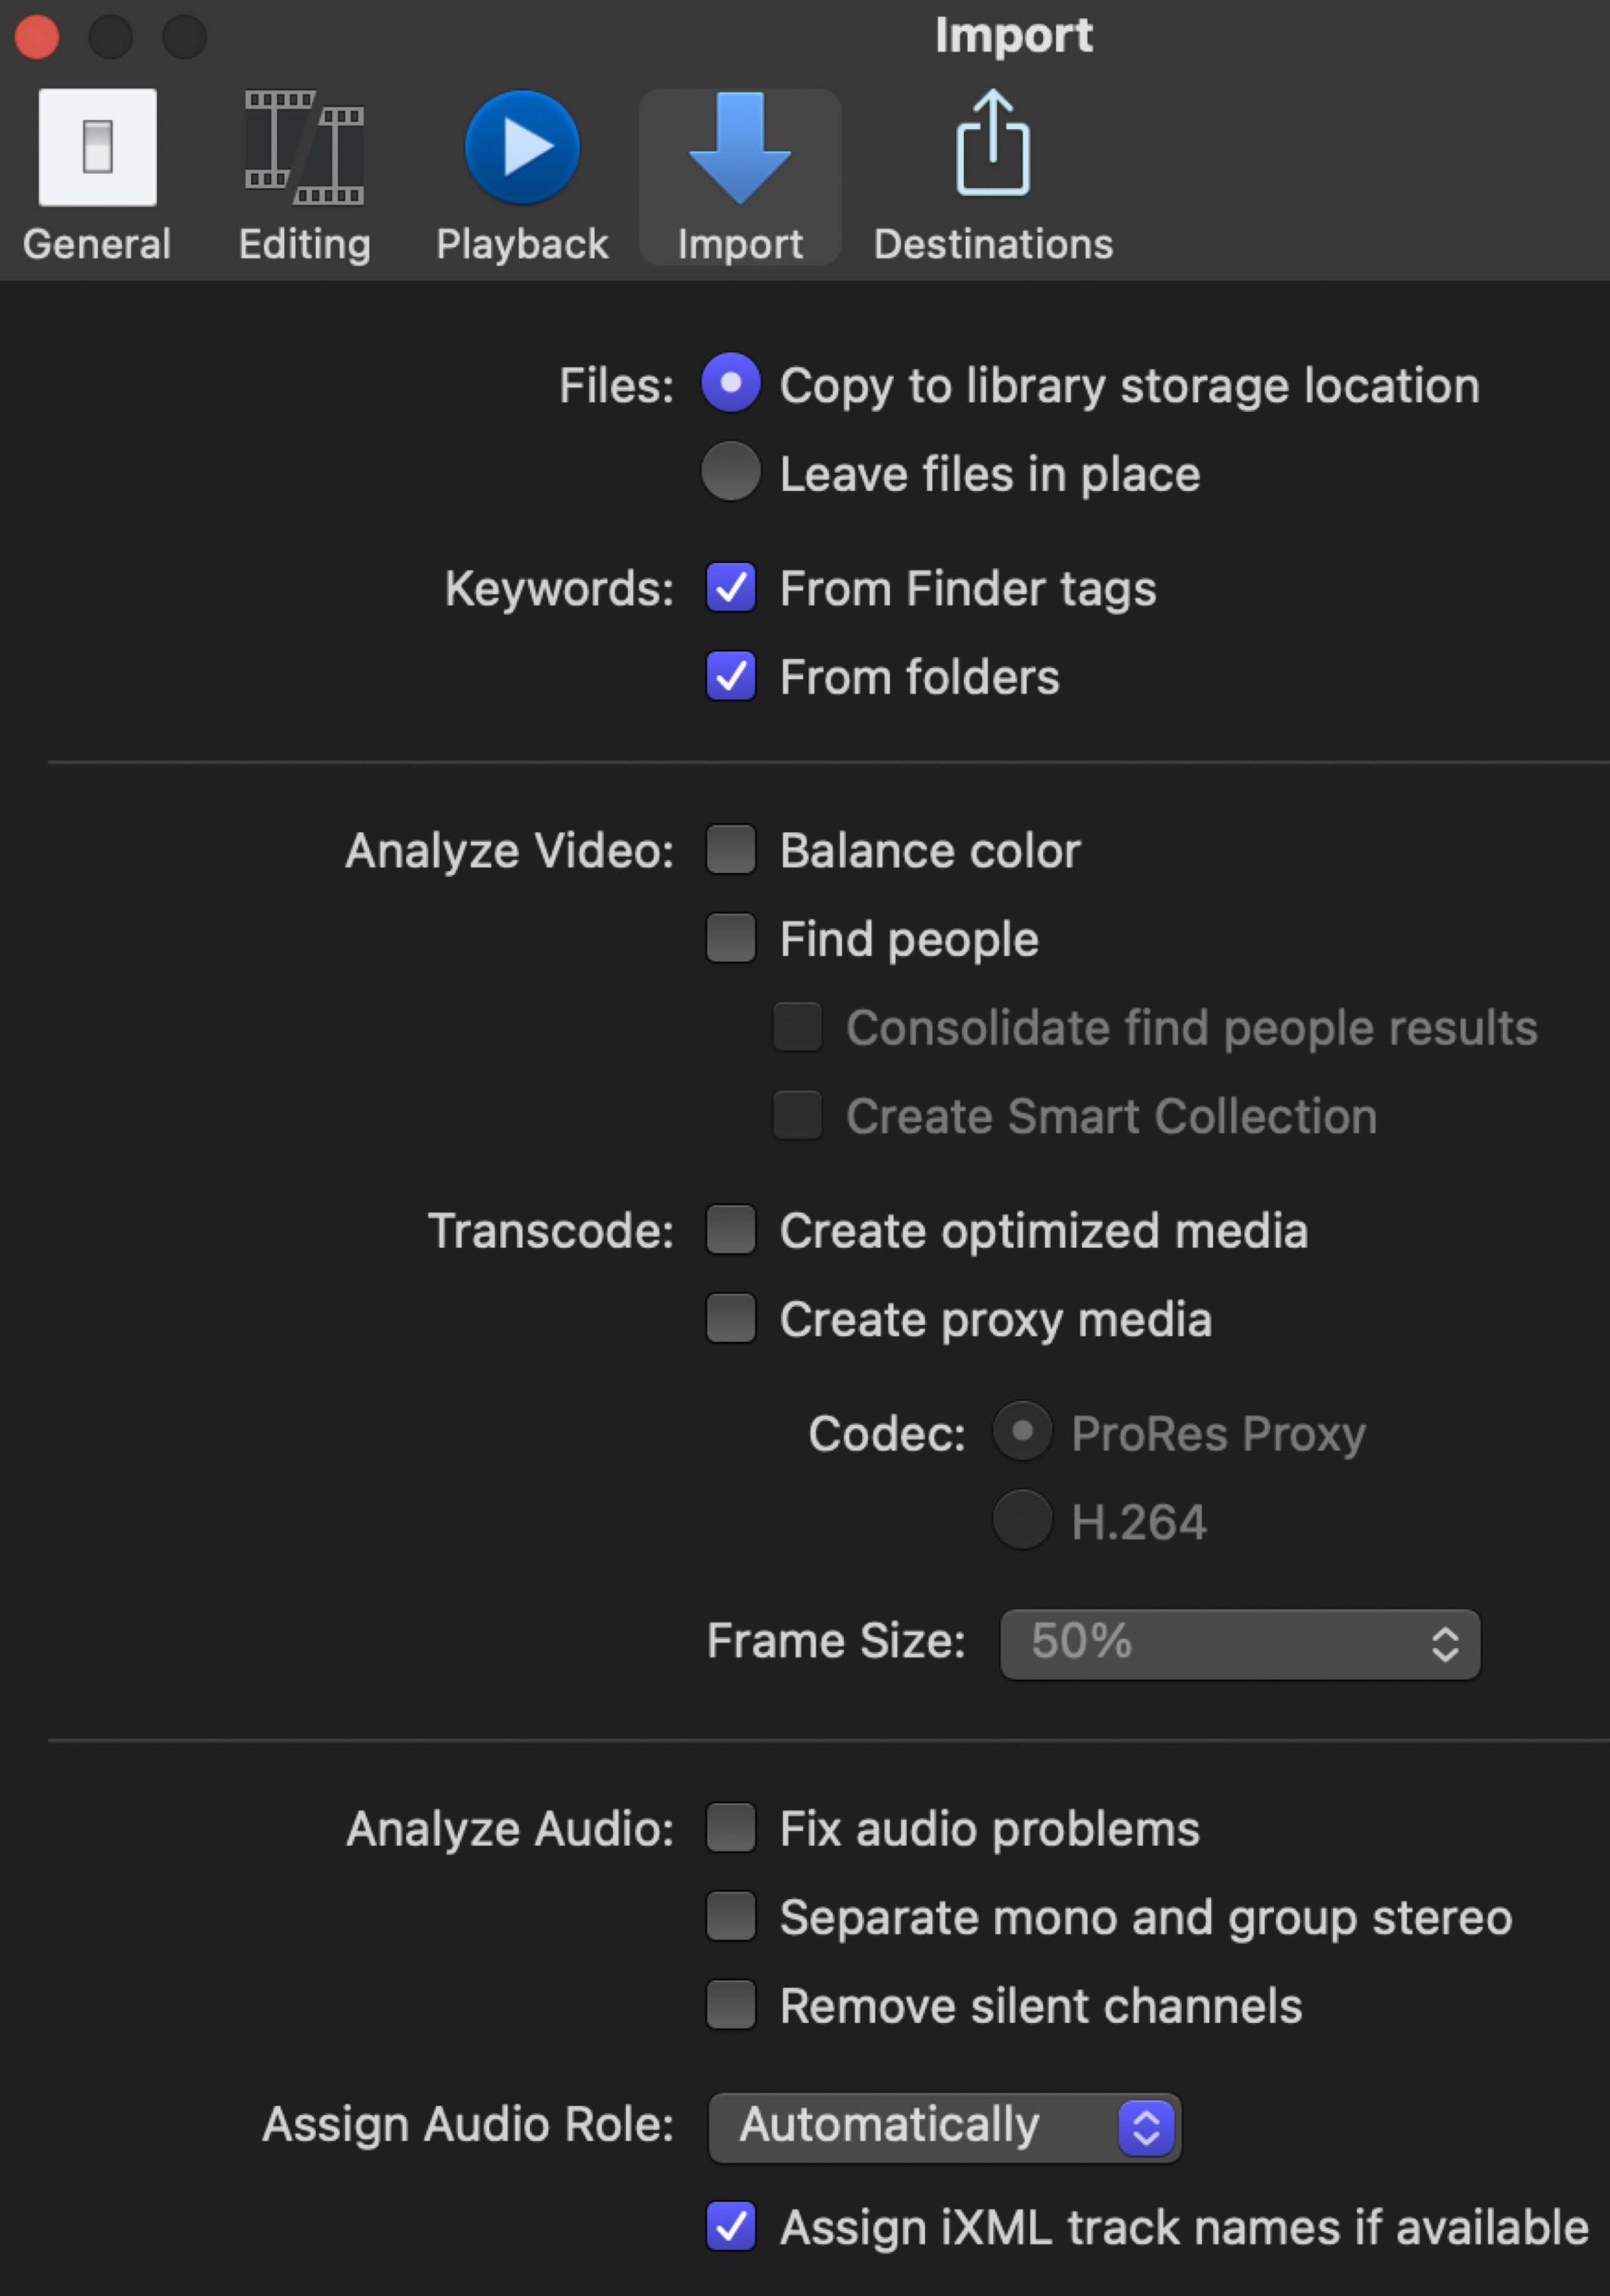Check Create optimized media
Screen dimensions: 1610x2296
[x=732, y=1229]
